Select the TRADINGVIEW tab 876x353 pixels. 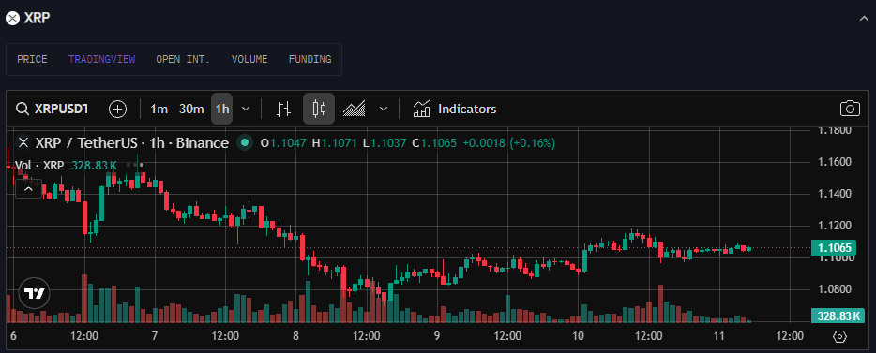point(101,59)
